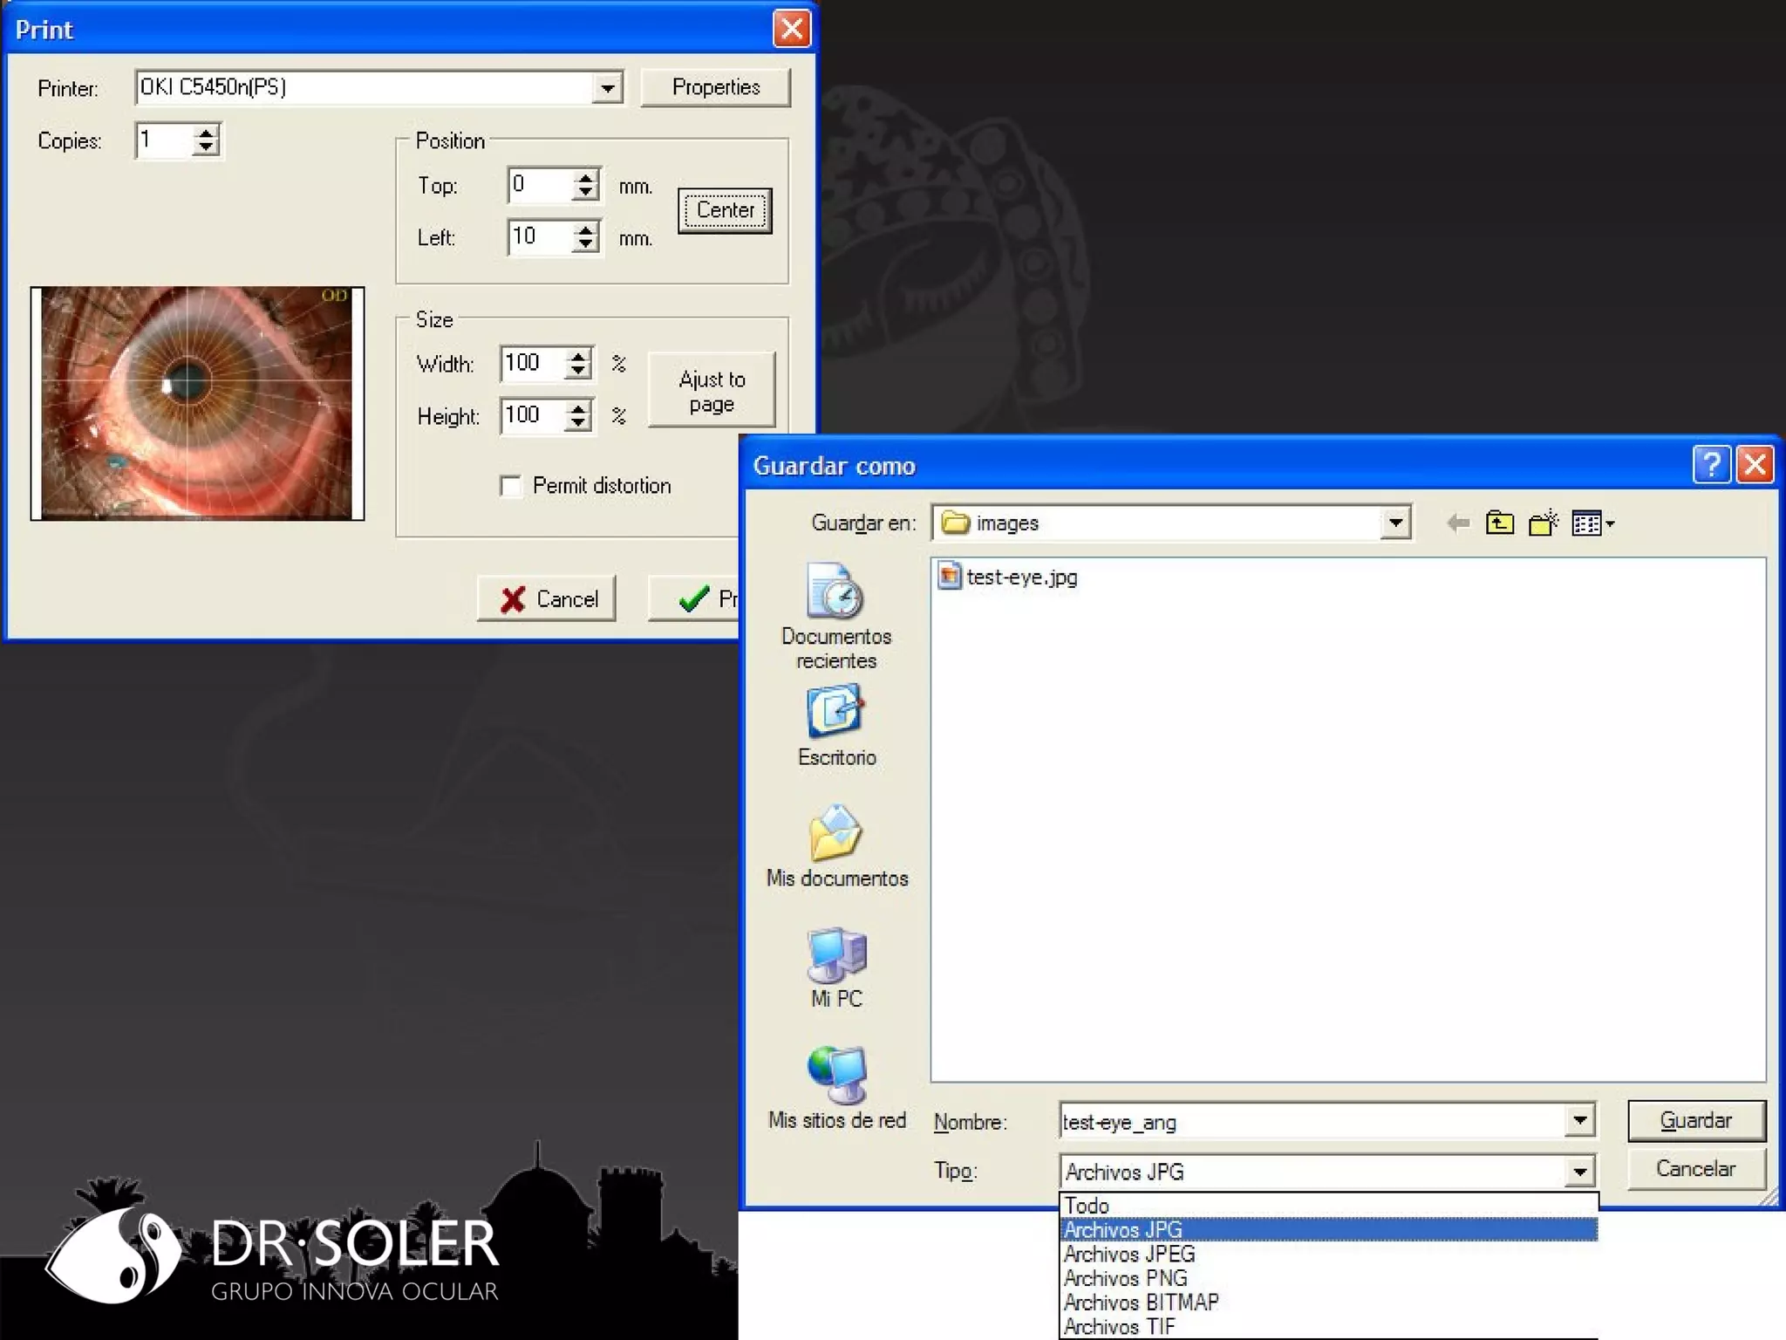The image size is (1786, 1340).
Task: Expand the Printer dropdown list
Action: (607, 87)
